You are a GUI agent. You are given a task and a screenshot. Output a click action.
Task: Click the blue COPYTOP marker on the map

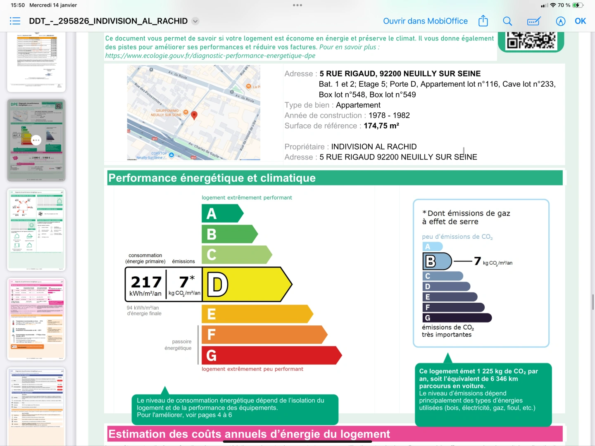coord(171,155)
